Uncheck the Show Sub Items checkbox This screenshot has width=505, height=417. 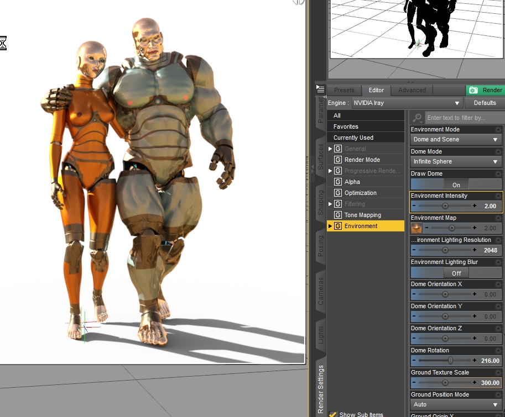[x=332, y=414]
